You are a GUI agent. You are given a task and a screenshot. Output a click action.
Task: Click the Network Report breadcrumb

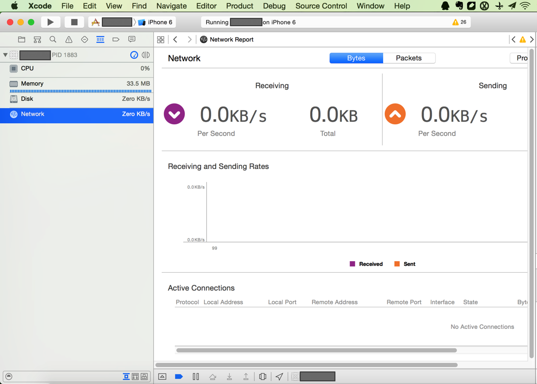pyautogui.click(x=227, y=39)
